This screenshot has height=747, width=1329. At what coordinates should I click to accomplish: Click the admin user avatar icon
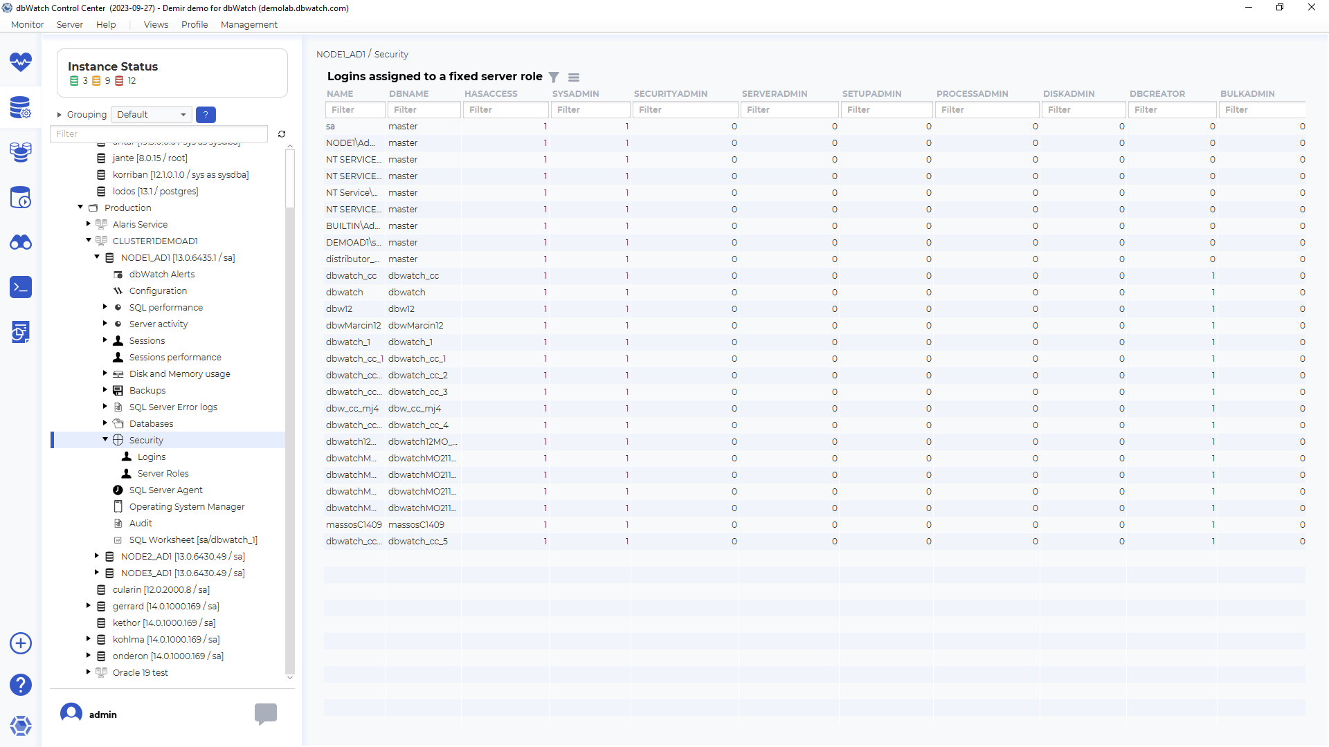71,714
